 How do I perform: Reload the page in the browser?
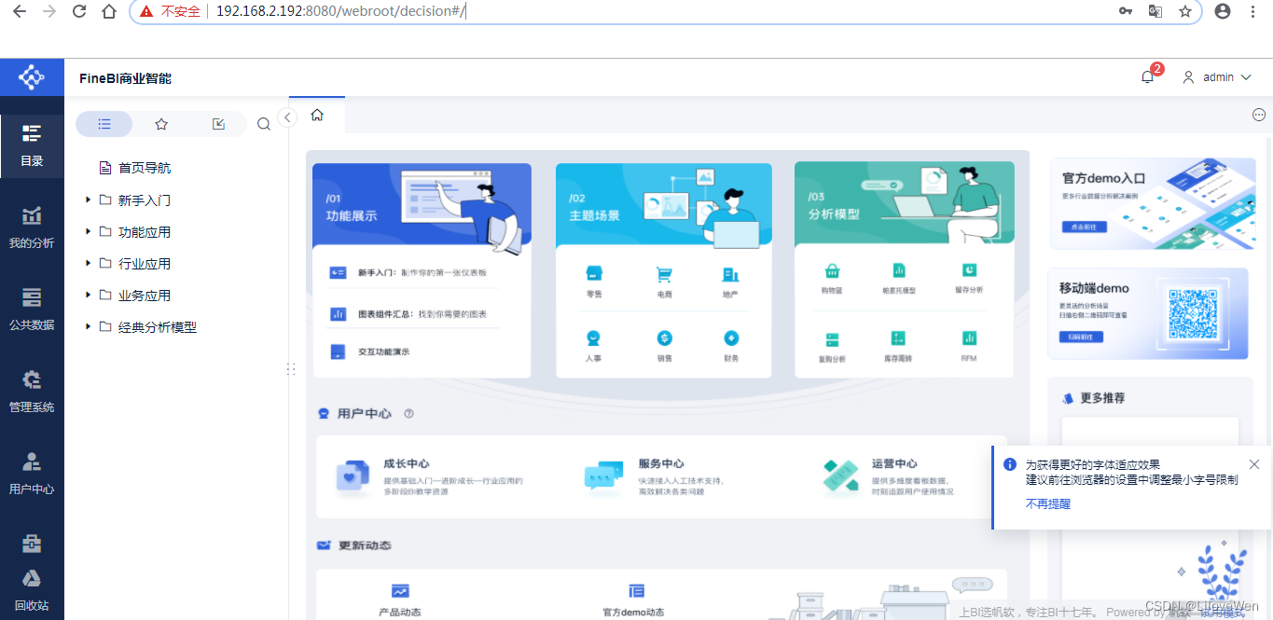tap(79, 11)
